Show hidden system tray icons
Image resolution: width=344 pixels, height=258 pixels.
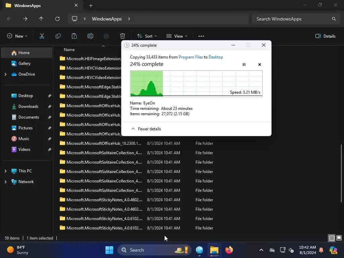(261, 250)
